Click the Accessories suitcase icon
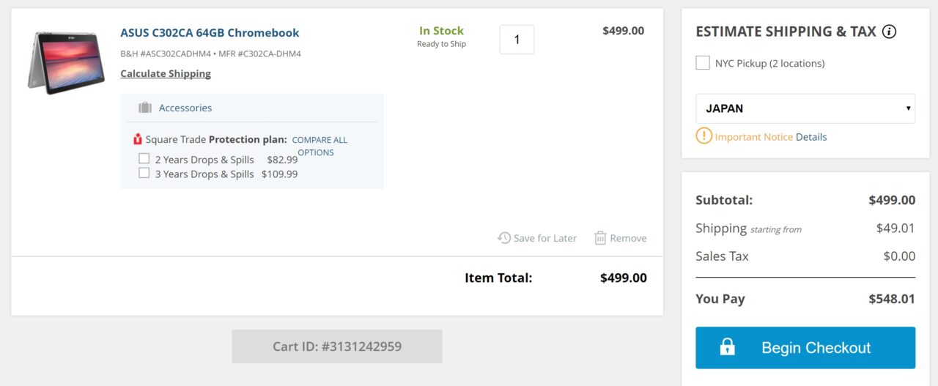The width and height of the screenshot is (938, 386). (145, 108)
